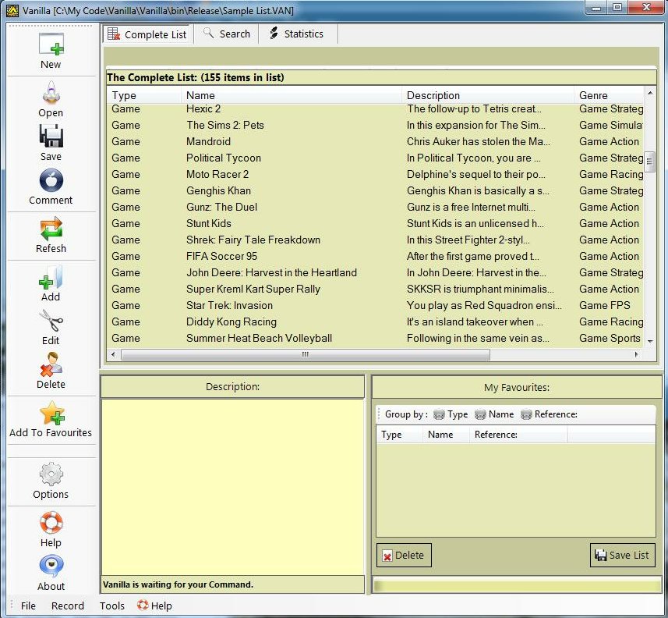Switch to the Search tab
The width and height of the screenshot is (668, 618).
pyautogui.click(x=227, y=34)
